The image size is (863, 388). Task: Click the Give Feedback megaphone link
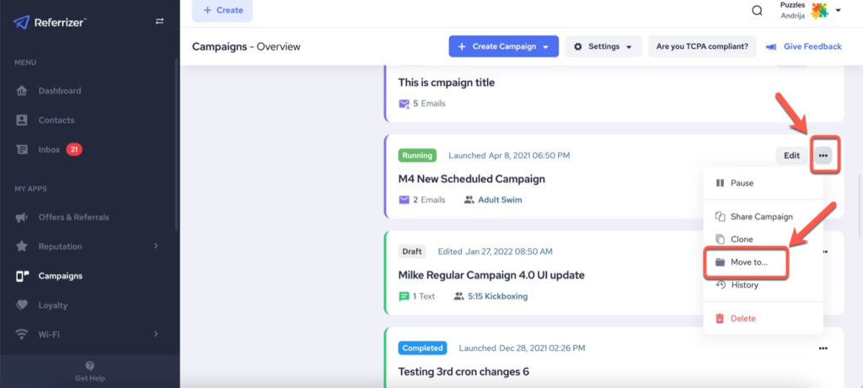coord(803,46)
